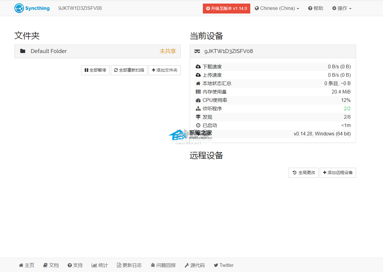The height and width of the screenshot is (272, 383).
Task: Collapse the 9JKTW1D3ZISFV08 device panel
Action: pyautogui.click(x=273, y=51)
